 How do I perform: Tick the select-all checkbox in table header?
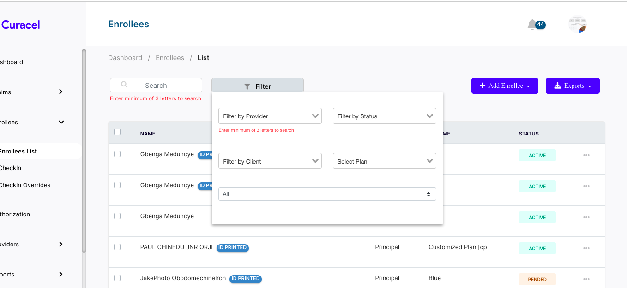click(x=117, y=132)
